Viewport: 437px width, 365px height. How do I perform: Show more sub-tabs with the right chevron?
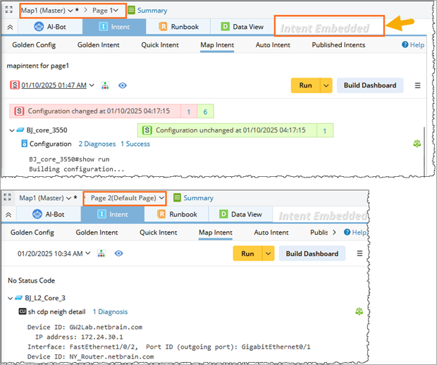coord(334,233)
